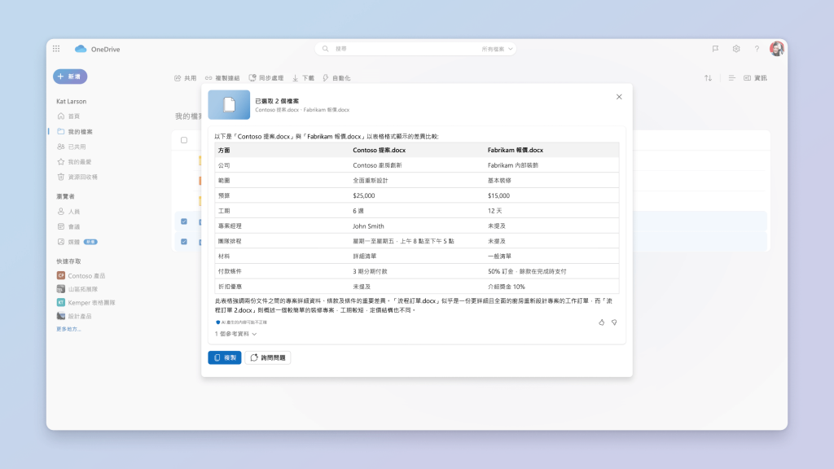This screenshot has width=834, height=469.
Task: Click the John Smith table cell
Action: 368,226
